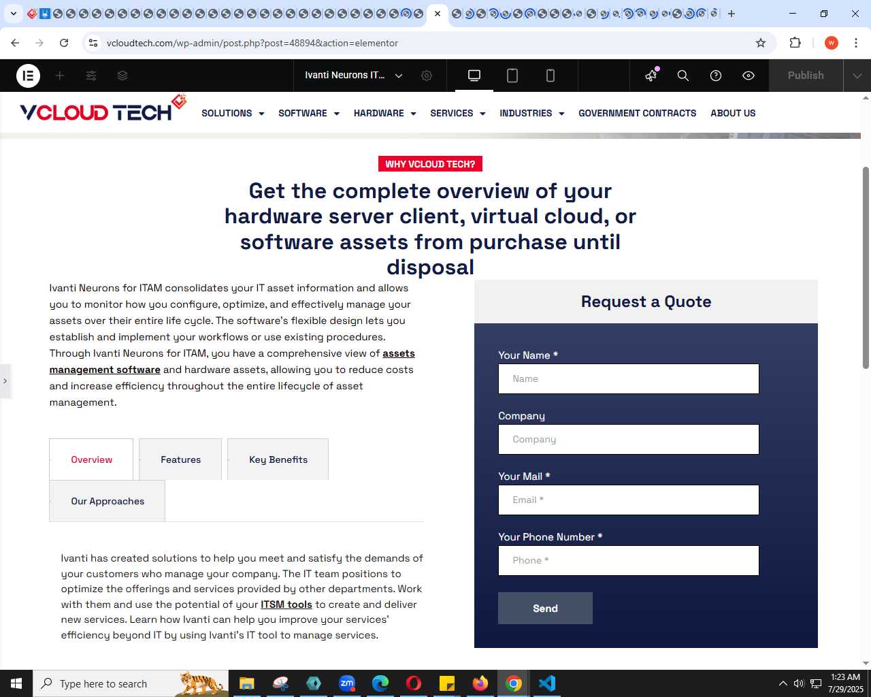Open Windows Start menu
The height and width of the screenshot is (697, 871).
(16, 683)
